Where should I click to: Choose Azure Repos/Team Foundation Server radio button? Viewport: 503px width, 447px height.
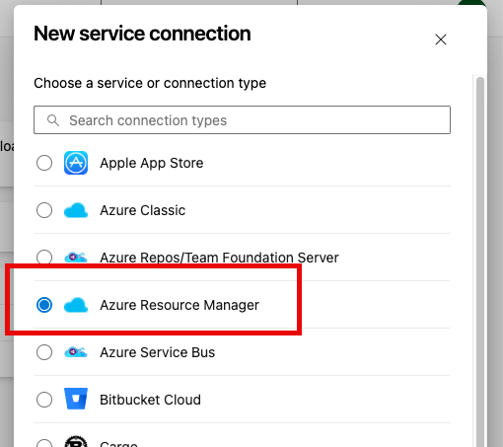coord(44,257)
